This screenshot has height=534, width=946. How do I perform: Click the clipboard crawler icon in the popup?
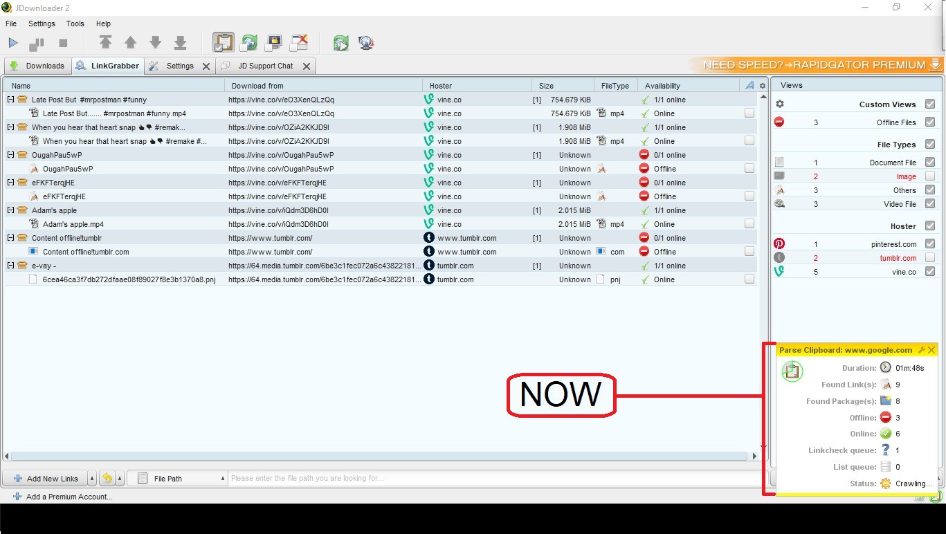pyautogui.click(x=792, y=371)
